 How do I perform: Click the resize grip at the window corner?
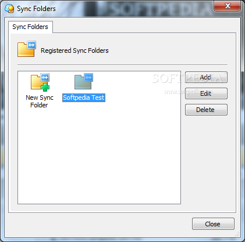[237, 234]
